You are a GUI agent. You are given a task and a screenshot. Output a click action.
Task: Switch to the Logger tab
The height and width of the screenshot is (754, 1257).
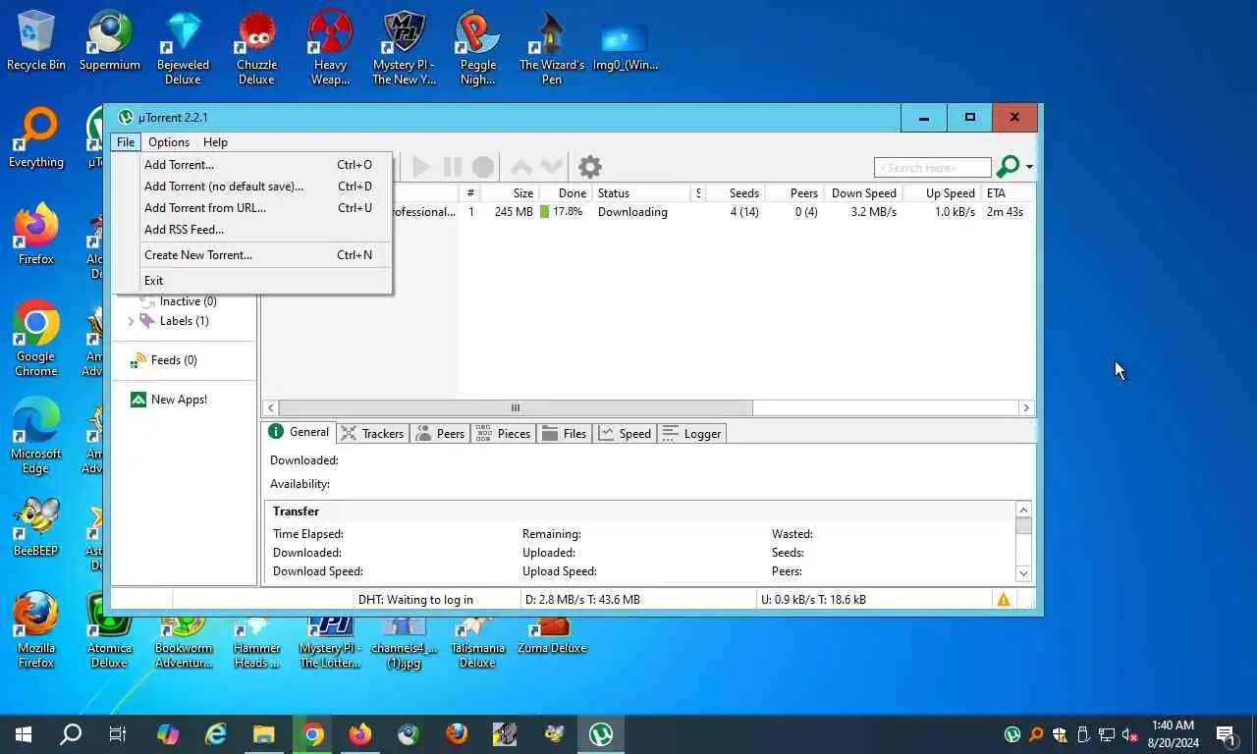(x=692, y=433)
